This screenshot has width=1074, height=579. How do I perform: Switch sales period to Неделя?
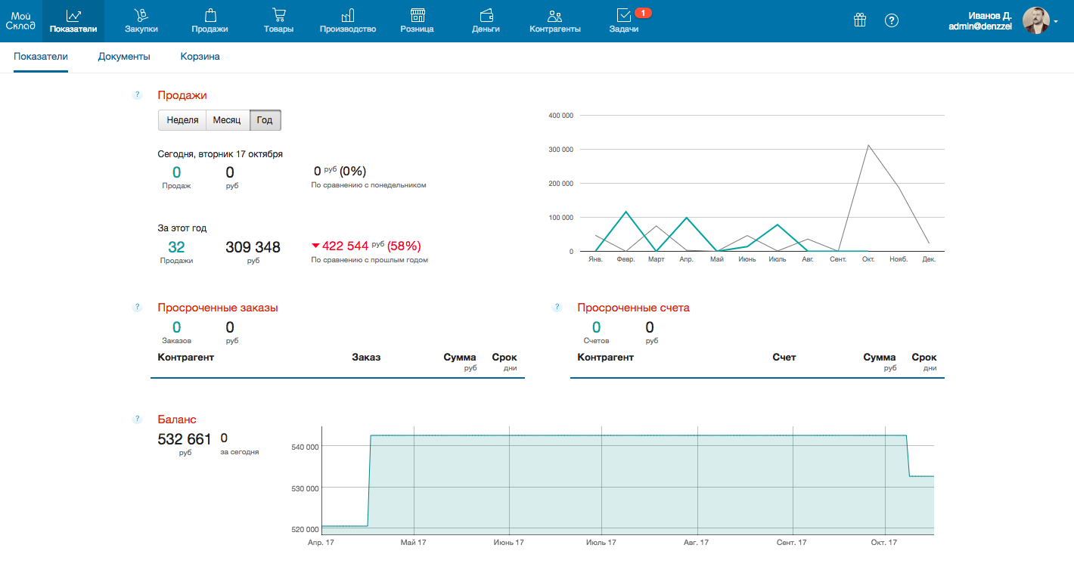click(x=182, y=120)
